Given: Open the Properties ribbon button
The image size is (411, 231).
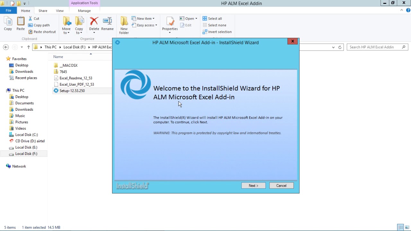Looking at the screenshot, I should [x=170, y=25].
